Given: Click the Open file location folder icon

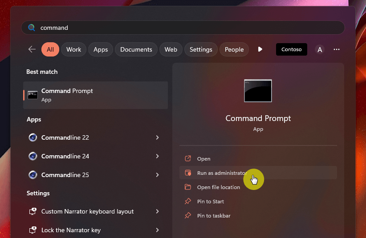Looking at the screenshot, I should click(188, 187).
